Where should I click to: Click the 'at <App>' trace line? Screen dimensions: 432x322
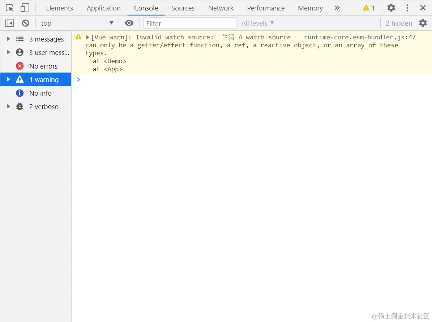(x=107, y=69)
